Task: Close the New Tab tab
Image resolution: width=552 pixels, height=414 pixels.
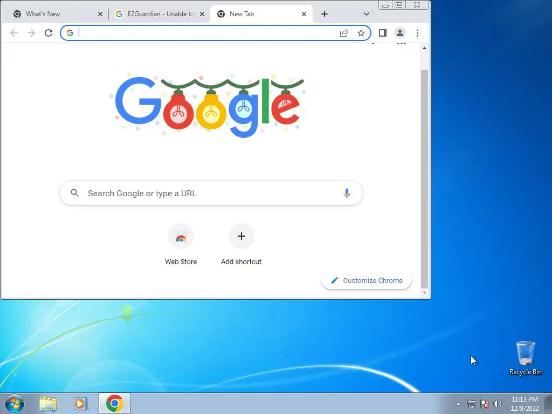Action: 304,14
